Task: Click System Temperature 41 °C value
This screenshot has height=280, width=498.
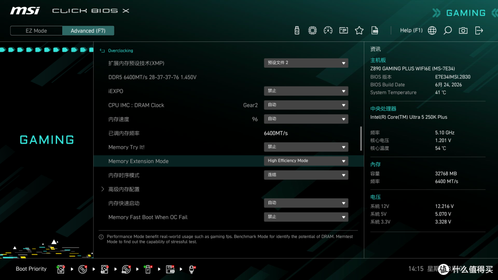Action: tap(440, 92)
